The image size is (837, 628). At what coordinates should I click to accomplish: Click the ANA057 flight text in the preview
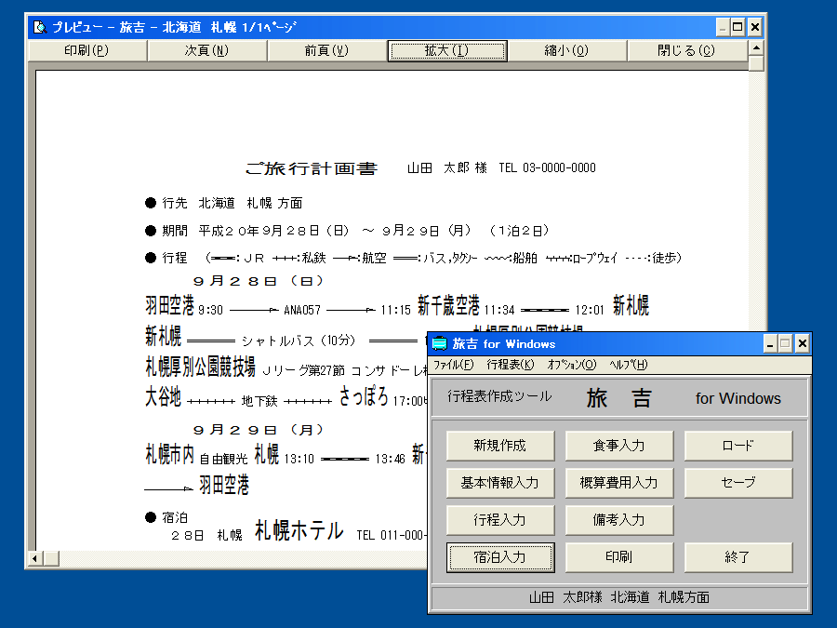click(x=302, y=310)
